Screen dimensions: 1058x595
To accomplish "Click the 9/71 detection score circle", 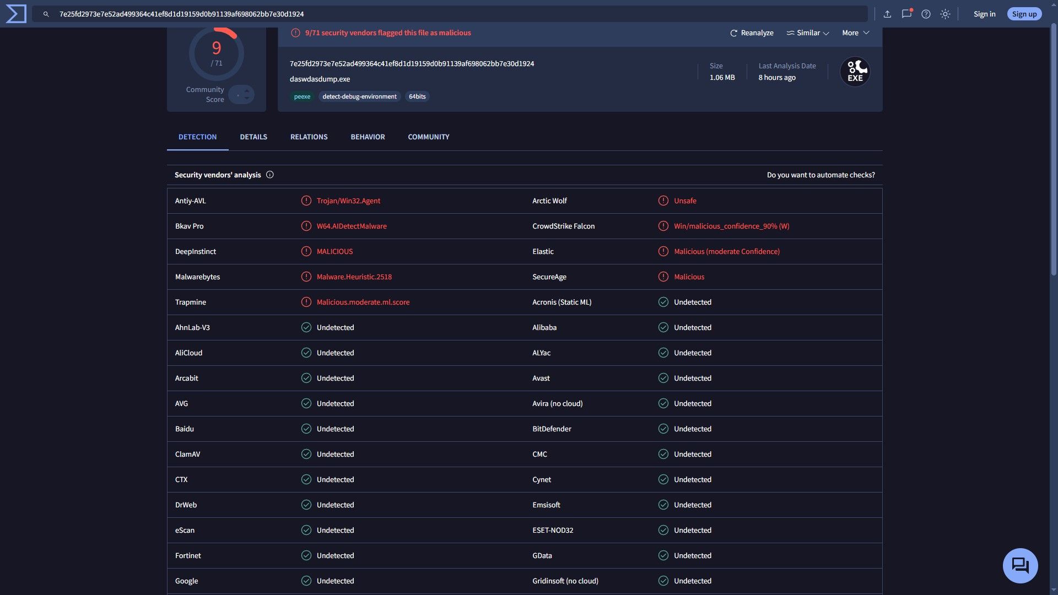I will point(217,53).
